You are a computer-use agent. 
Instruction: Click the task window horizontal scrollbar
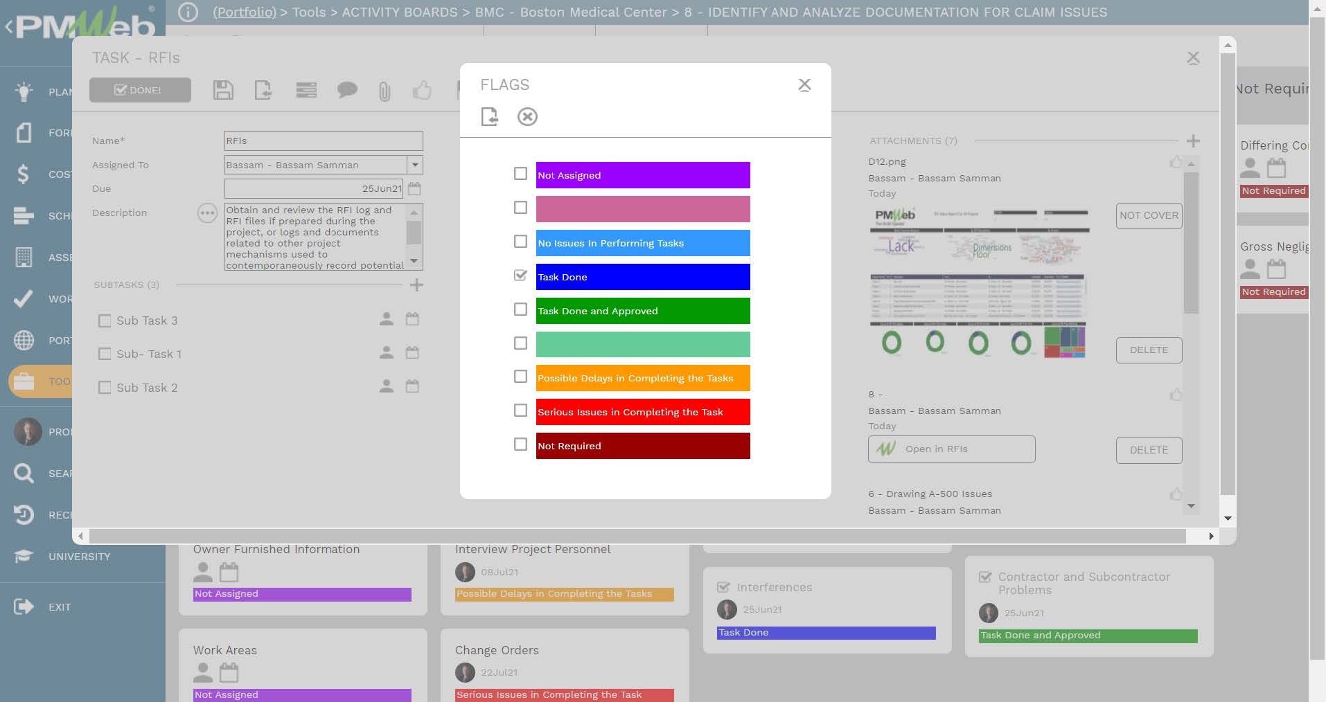(637, 536)
